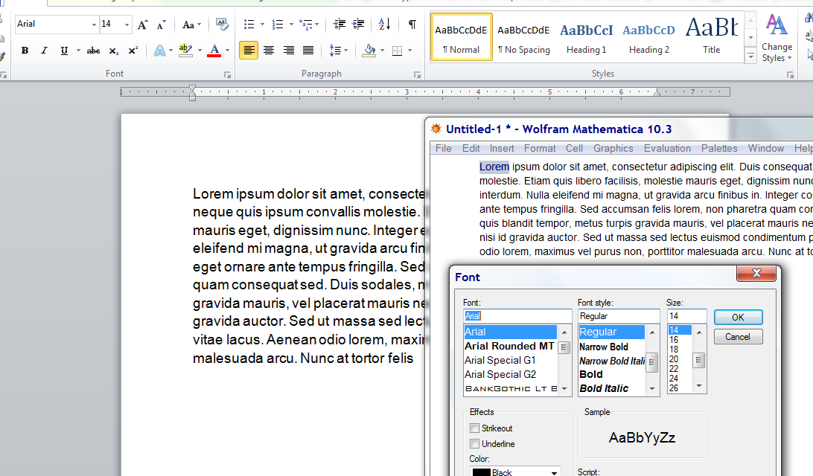Screen dimensions: 813x476
Task: Select Heading 1 style from gallery
Action: click(x=587, y=37)
